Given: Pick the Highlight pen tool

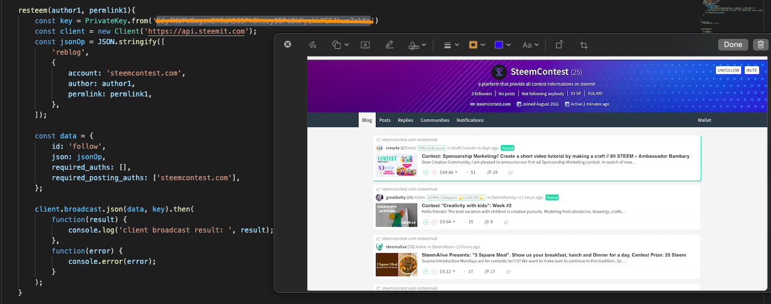Looking at the screenshot, I should [389, 45].
